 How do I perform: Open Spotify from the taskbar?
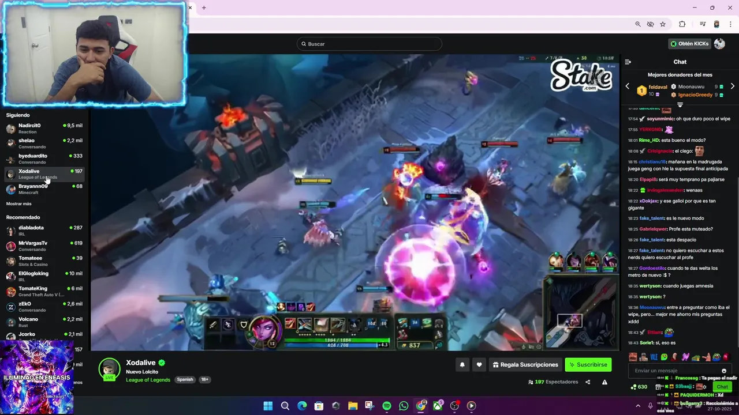(387, 406)
